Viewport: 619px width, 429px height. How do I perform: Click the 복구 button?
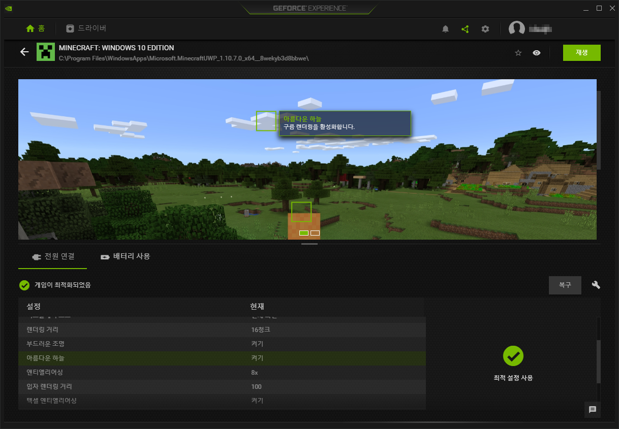click(x=565, y=285)
